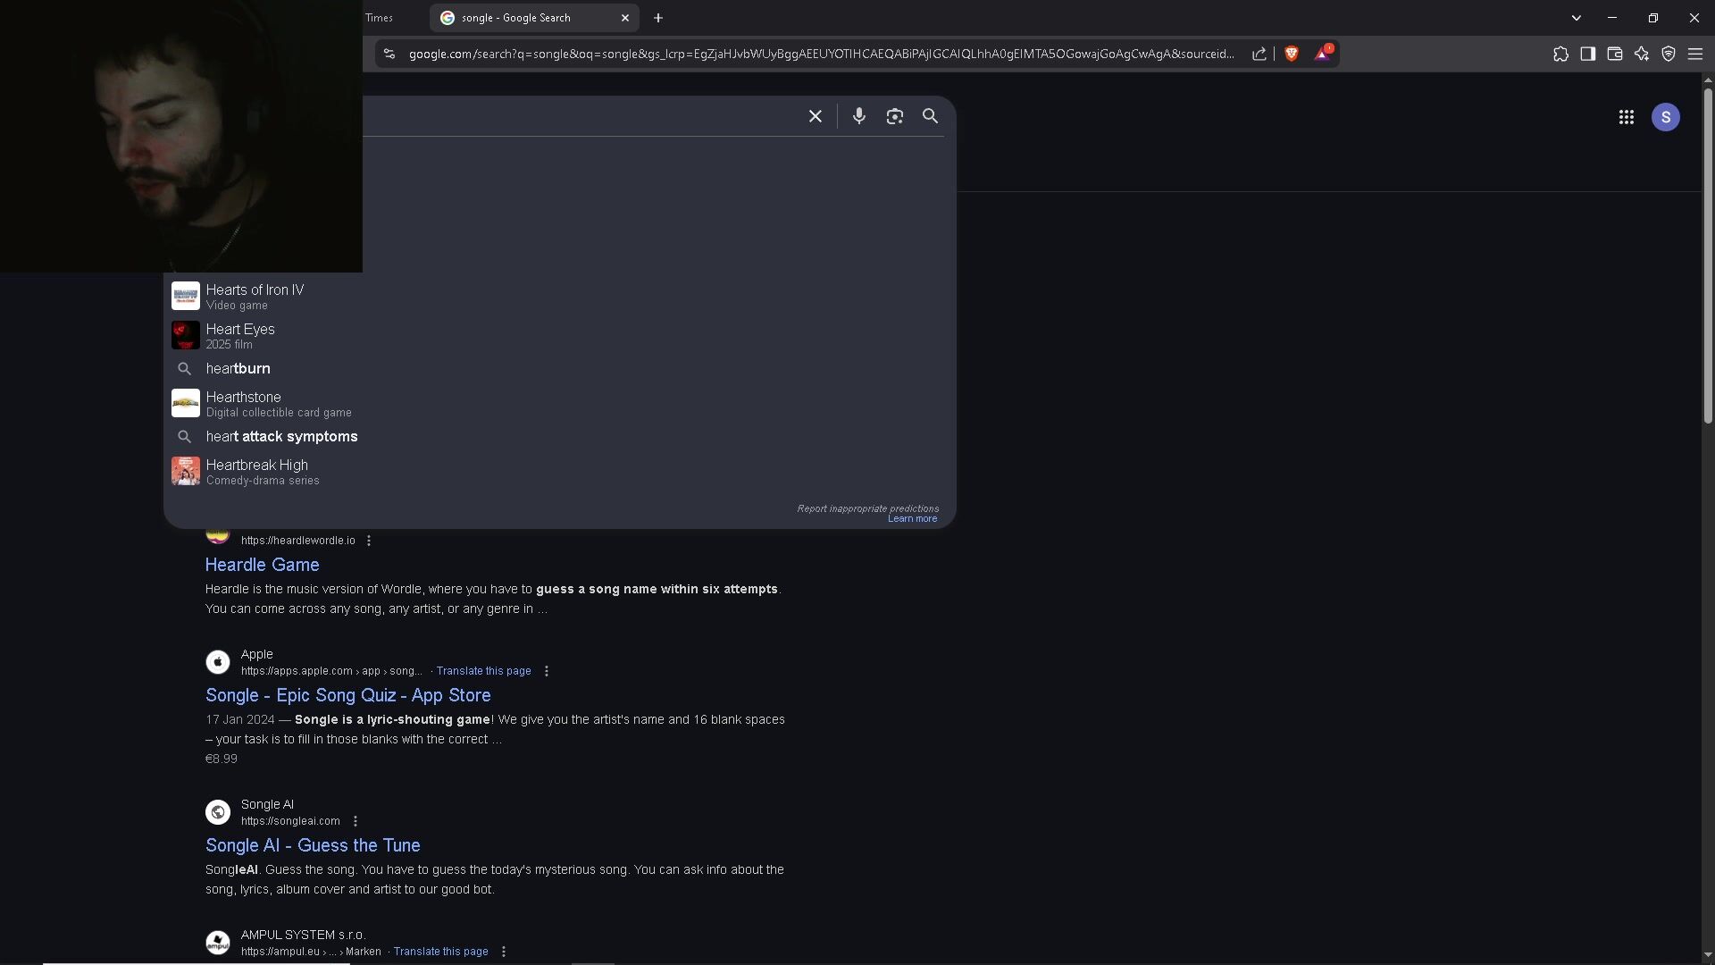This screenshot has width=1715, height=965.
Task: Open Songle AI - Guess the Tune result
Action: pyautogui.click(x=313, y=845)
